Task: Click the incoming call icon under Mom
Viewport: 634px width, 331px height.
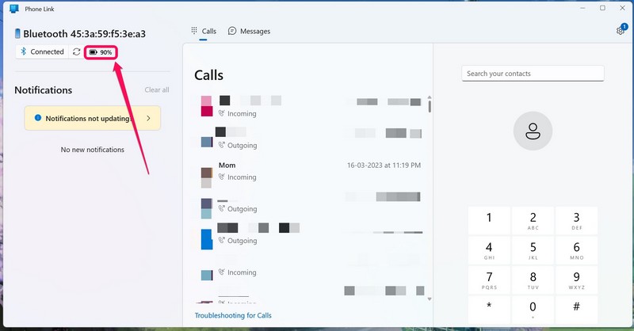Action: pos(222,177)
